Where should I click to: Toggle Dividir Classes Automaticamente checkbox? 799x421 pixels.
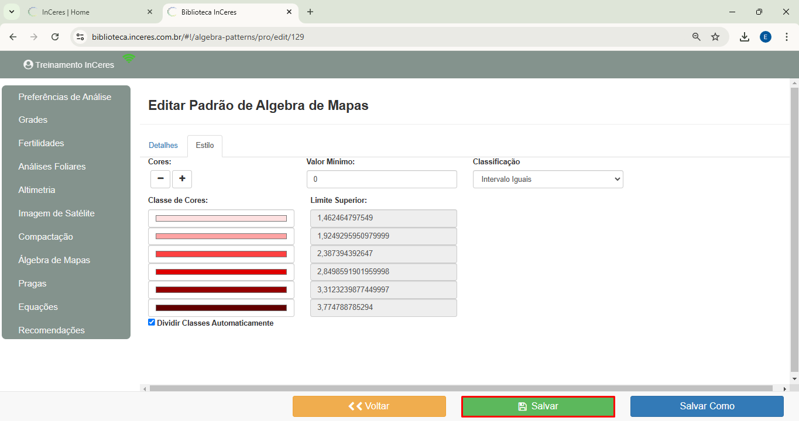pyautogui.click(x=152, y=322)
